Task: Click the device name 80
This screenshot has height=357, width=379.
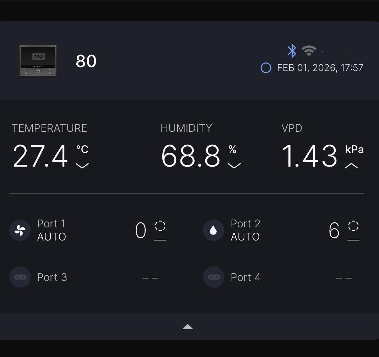Action: click(86, 61)
